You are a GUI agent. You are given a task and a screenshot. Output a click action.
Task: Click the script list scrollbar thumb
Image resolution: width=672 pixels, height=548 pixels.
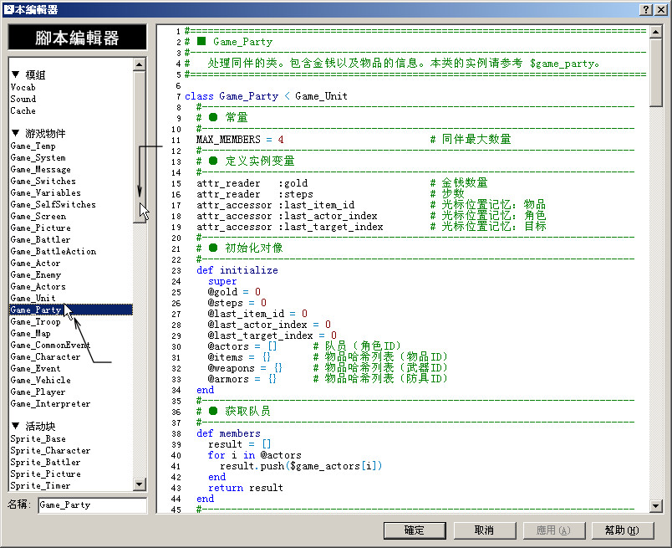pyautogui.click(x=140, y=147)
